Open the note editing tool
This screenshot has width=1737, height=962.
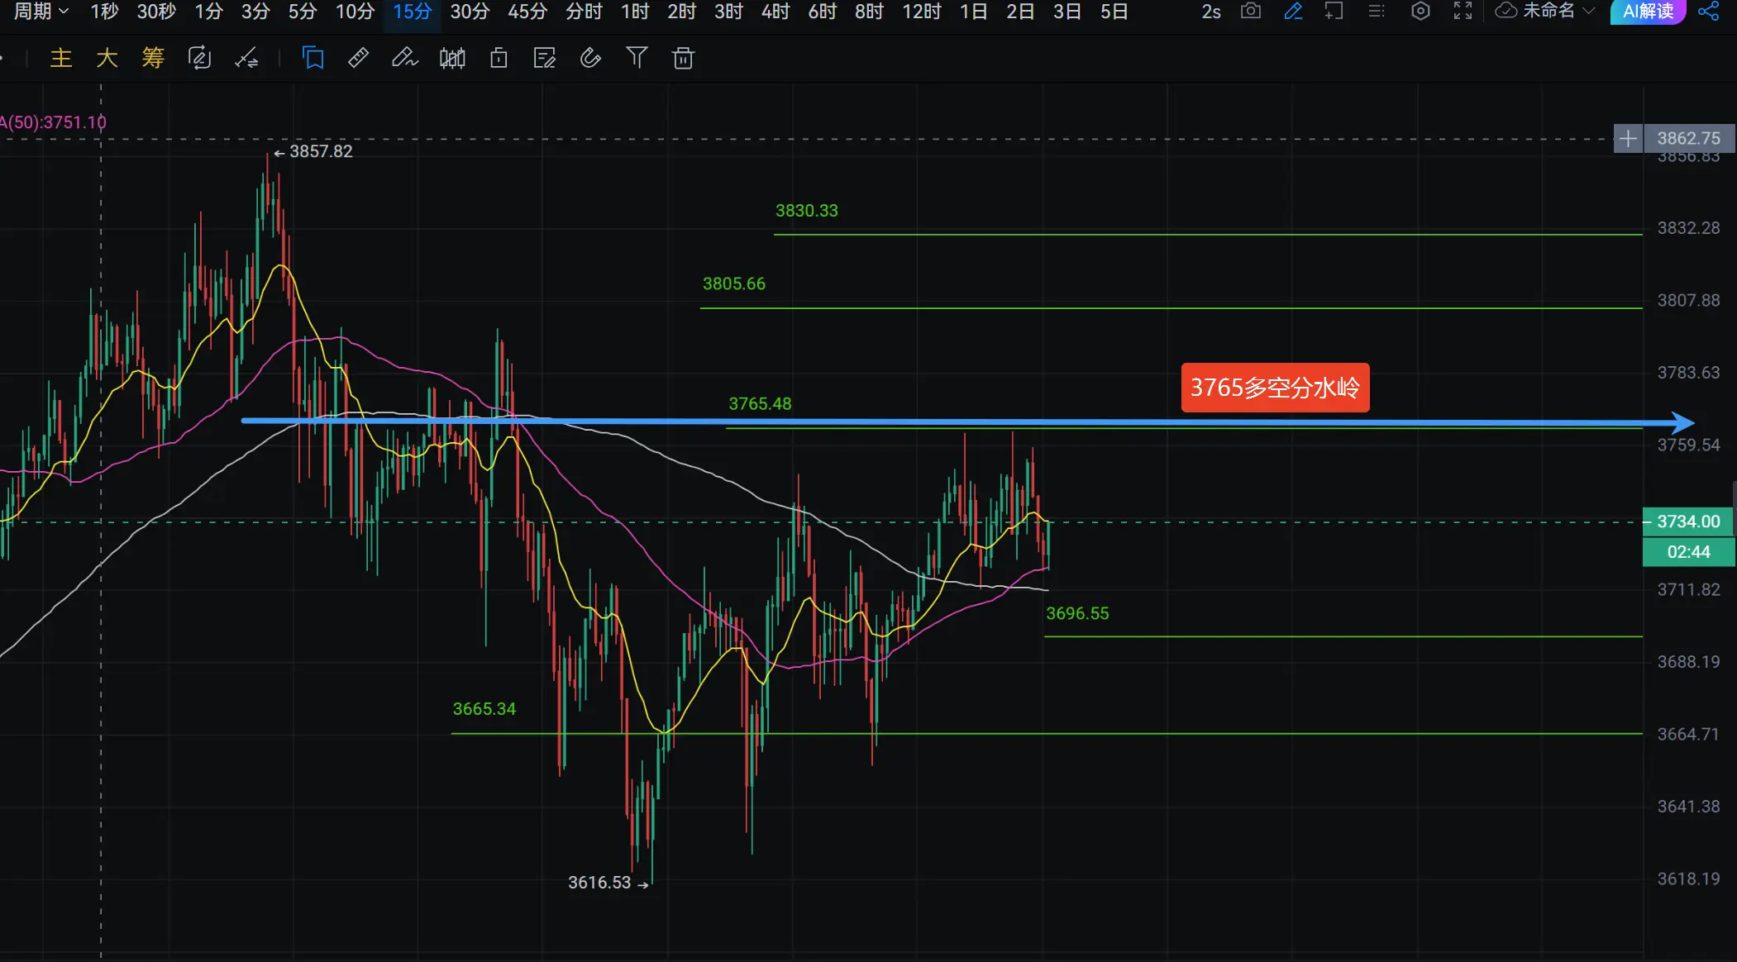point(545,58)
